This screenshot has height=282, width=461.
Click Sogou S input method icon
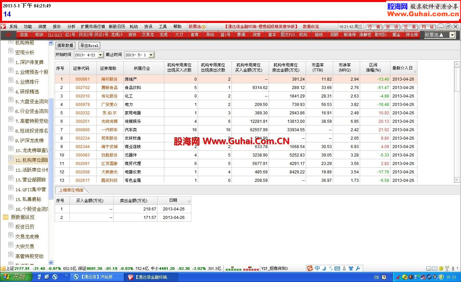tap(310, 269)
